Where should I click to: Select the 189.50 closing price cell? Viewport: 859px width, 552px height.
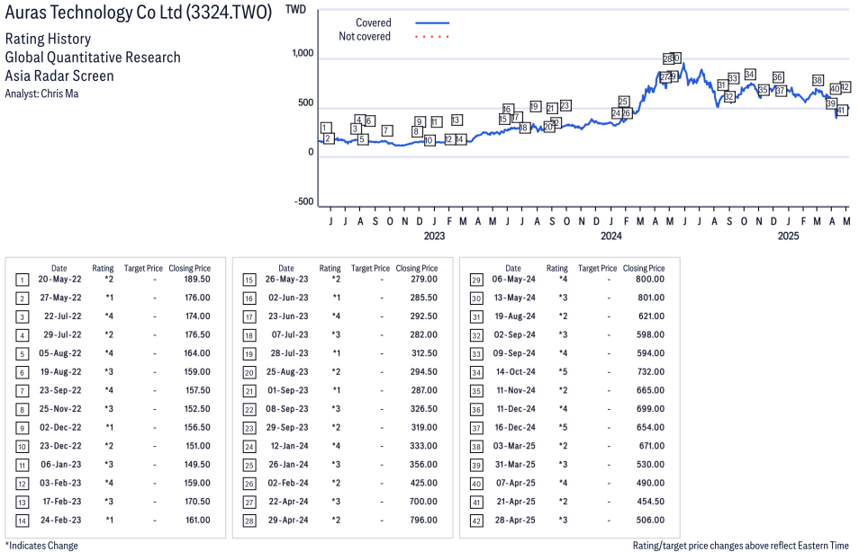197,279
